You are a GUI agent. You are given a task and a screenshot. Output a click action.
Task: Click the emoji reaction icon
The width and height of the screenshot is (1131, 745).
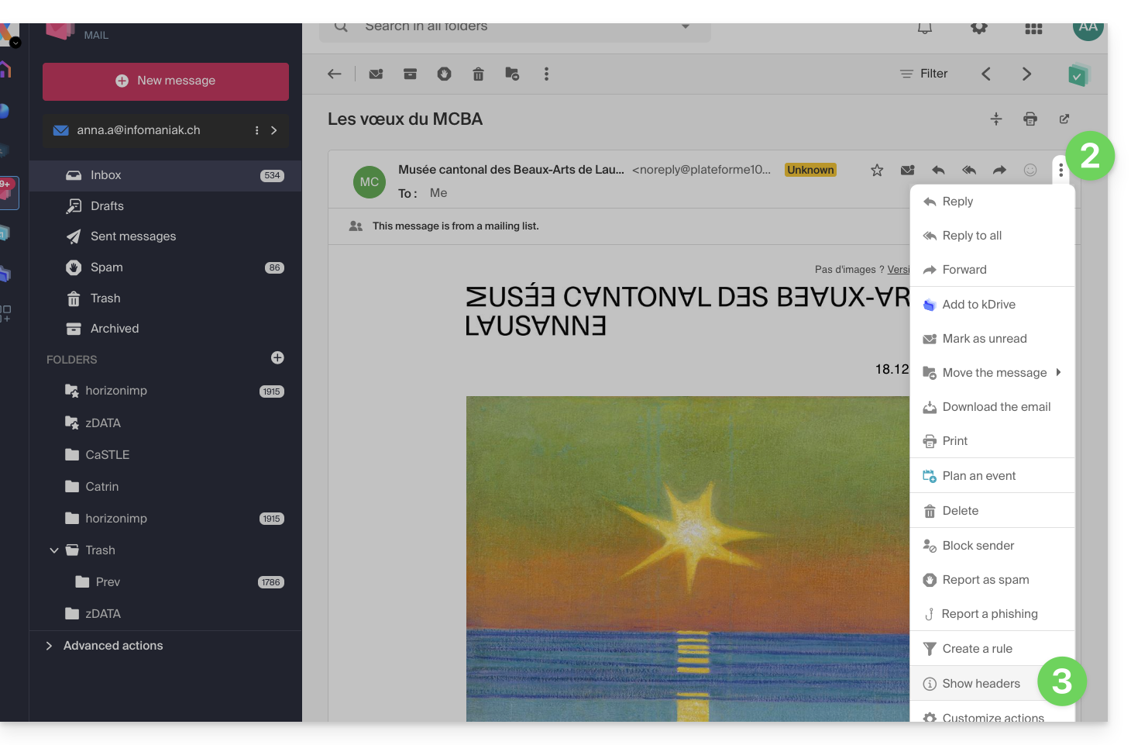[x=1030, y=170]
